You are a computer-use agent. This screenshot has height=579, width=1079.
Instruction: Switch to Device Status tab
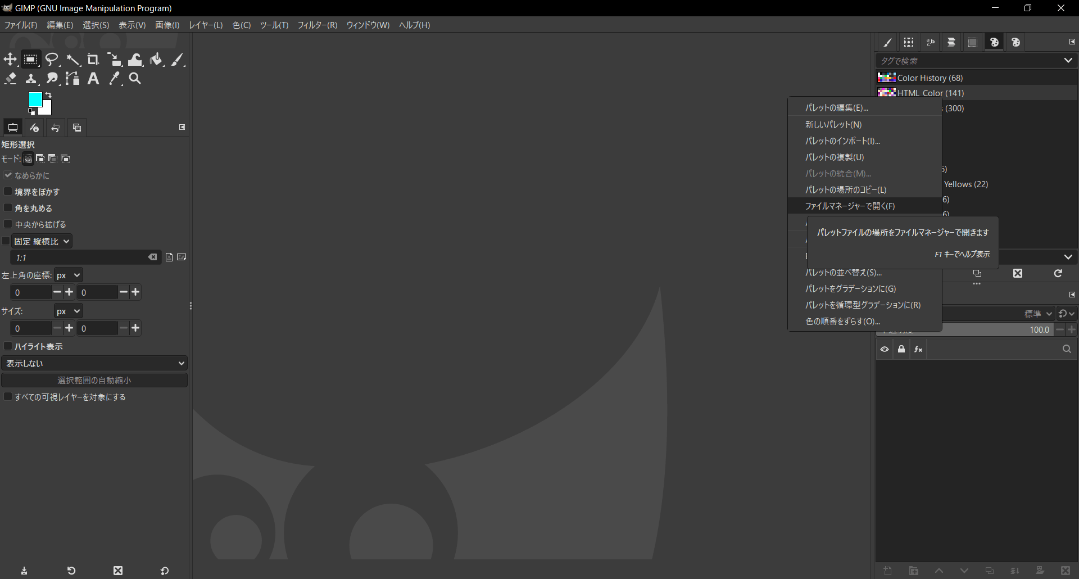click(x=34, y=128)
